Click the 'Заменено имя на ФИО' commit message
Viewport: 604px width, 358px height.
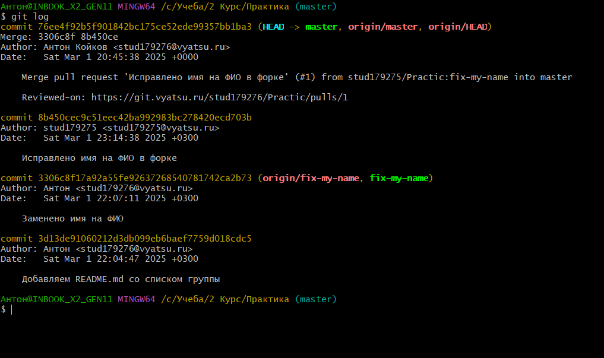click(72, 218)
